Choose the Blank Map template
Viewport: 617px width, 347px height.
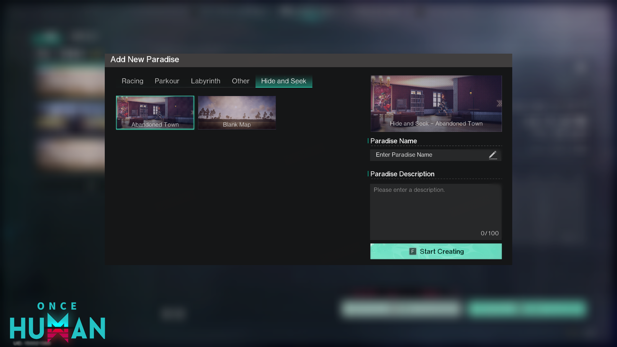237,112
